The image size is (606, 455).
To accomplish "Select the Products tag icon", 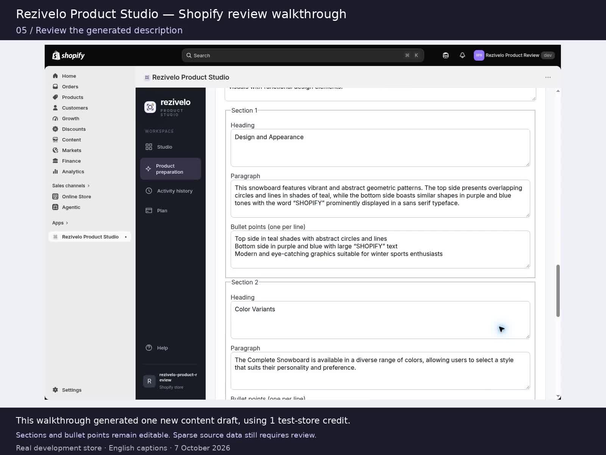I will pyautogui.click(x=55, y=97).
